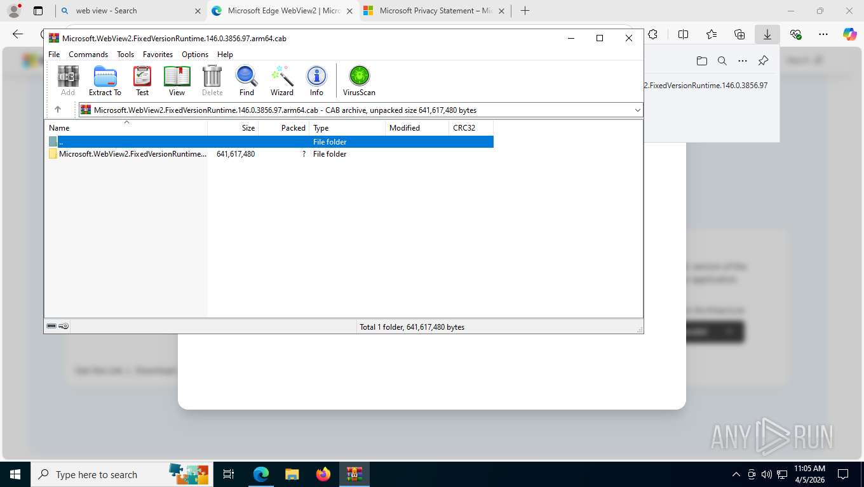864x487 pixels.
Task: Open the notification center icon
Action: pyautogui.click(x=843, y=474)
